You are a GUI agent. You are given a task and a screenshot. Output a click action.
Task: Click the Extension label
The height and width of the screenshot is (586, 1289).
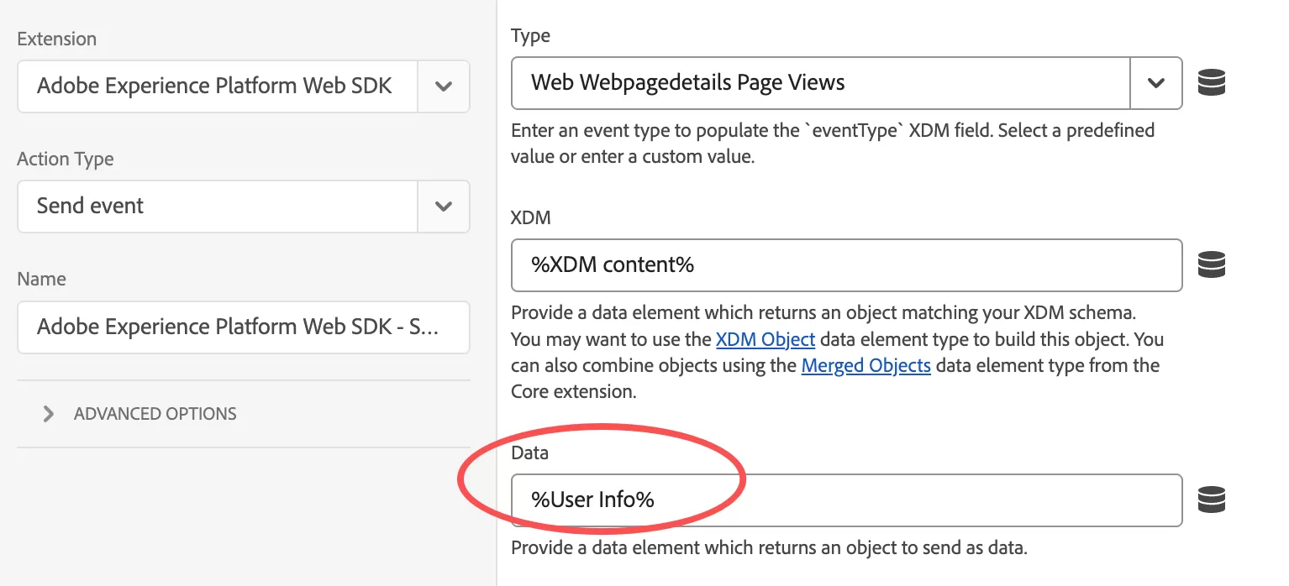point(57,39)
